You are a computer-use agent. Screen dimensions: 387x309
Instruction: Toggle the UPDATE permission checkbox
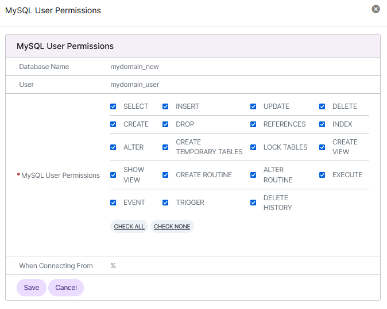(253, 106)
